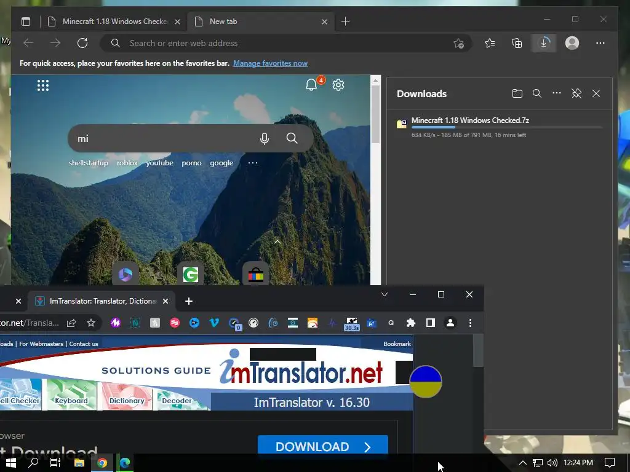The image size is (630, 472).
Task: Open new tab page settings gear
Action: [338, 85]
